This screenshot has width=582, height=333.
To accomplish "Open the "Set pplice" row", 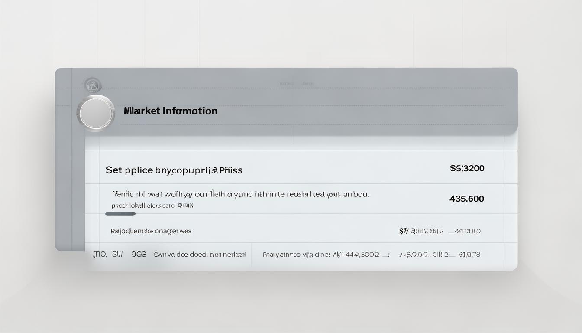I will tap(174, 170).
